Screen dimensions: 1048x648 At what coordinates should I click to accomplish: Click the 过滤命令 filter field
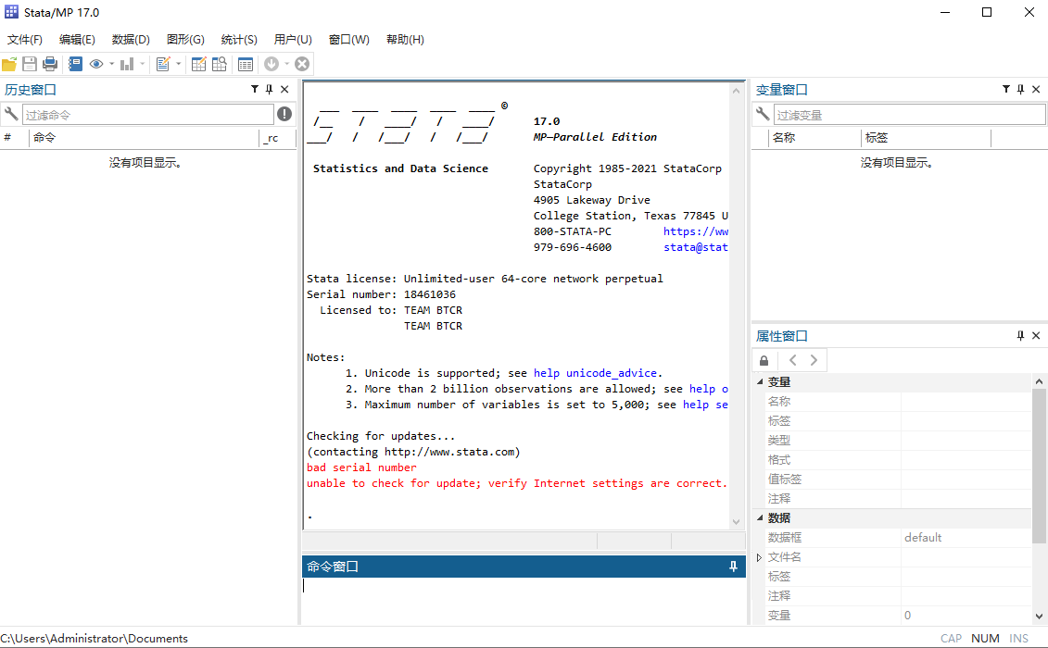[x=147, y=115]
